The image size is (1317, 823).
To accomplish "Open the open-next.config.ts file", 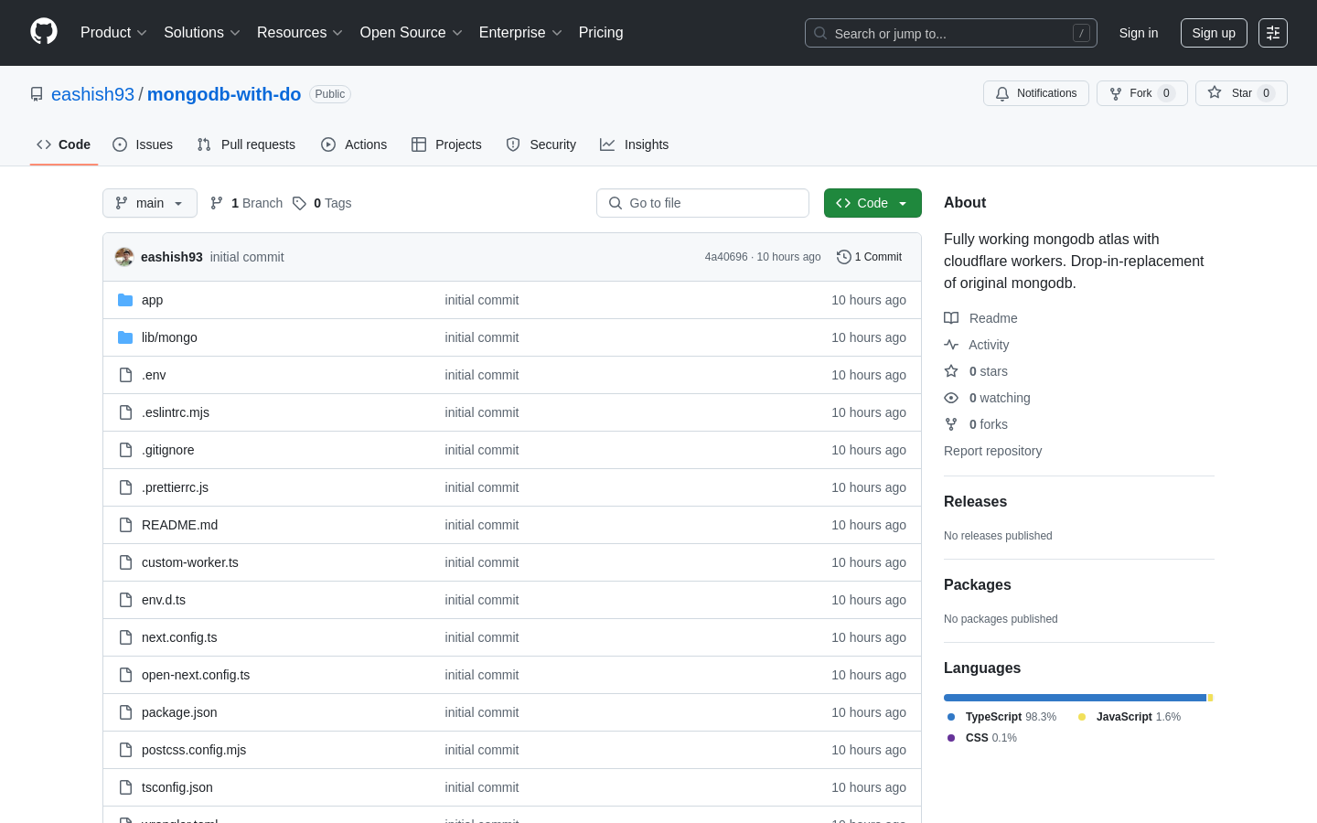I will click(196, 675).
